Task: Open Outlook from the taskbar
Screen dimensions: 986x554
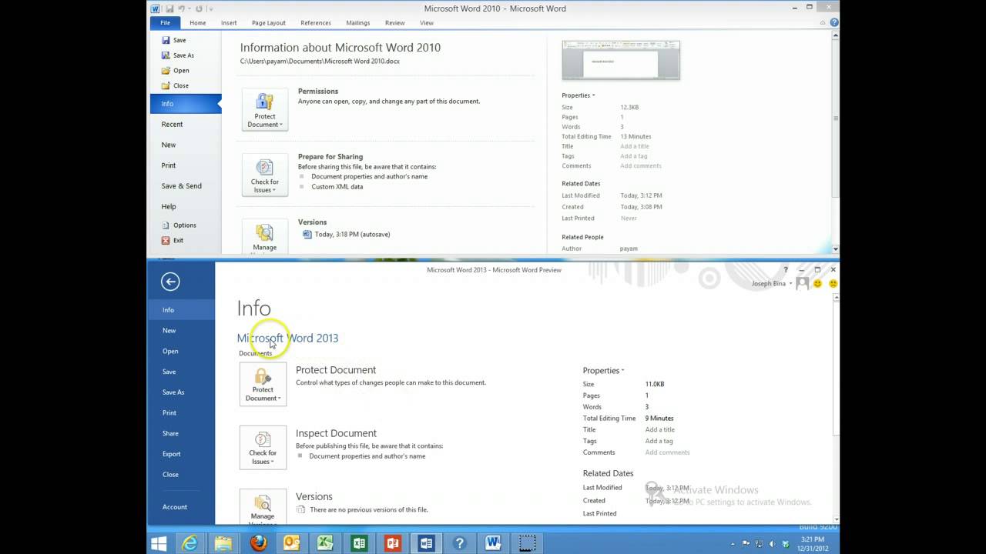Action: coord(292,544)
